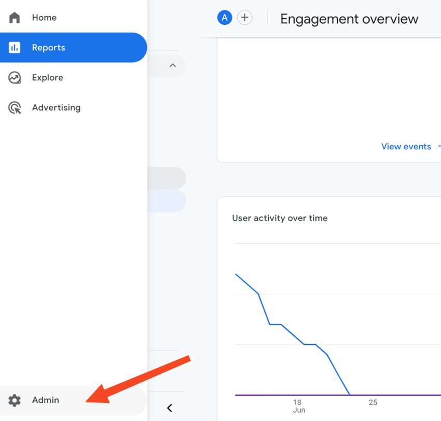
Task: Click the blue 'A' account avatar
Action: point(224,17)
